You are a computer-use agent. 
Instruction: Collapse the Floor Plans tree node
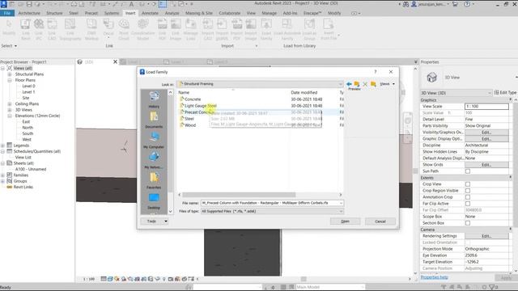click(10, 80)
